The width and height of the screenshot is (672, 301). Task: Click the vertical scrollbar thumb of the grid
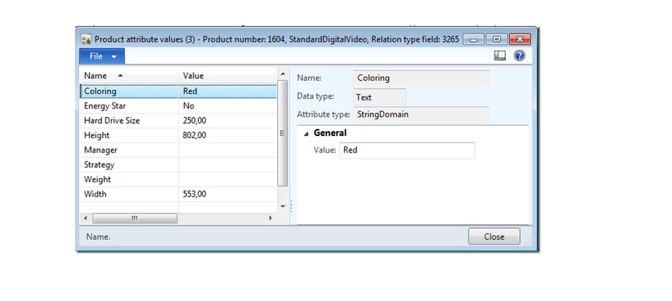(x=283, y=133)
